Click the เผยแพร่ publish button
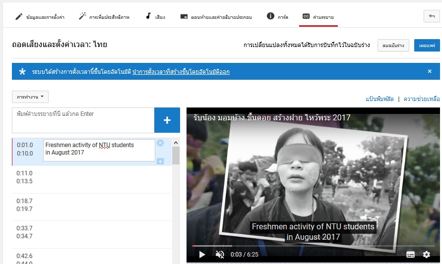Viewport: 442px width, 264px height. click(427, 45)
